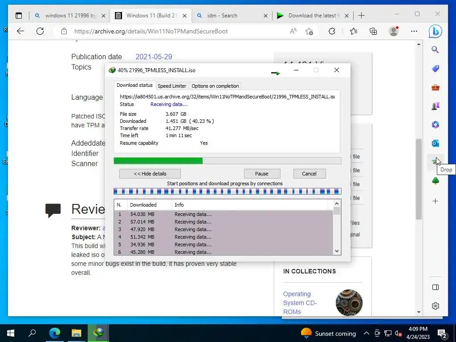Click sidebar Search magnifier icon
This screenshot has height=342, width=456.
coord(435,50)
